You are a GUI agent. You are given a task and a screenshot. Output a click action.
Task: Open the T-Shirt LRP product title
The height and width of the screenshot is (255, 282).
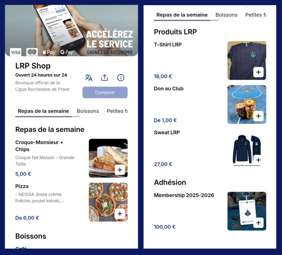167,44
